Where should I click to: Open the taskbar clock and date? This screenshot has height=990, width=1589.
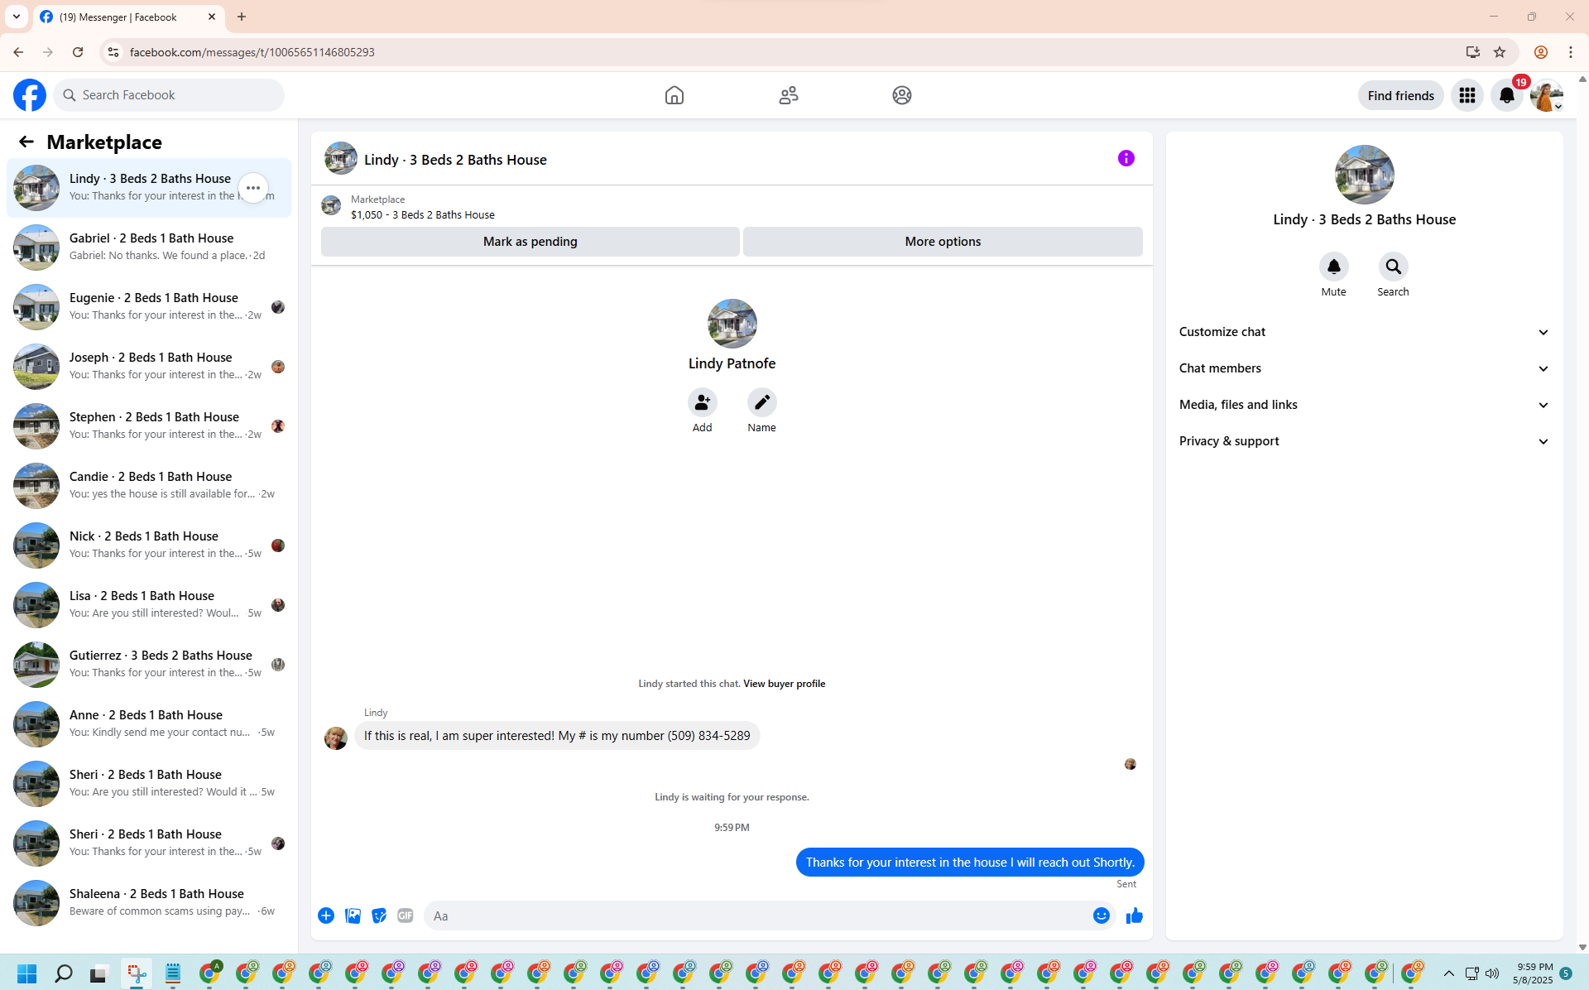tap(1534, 973)
